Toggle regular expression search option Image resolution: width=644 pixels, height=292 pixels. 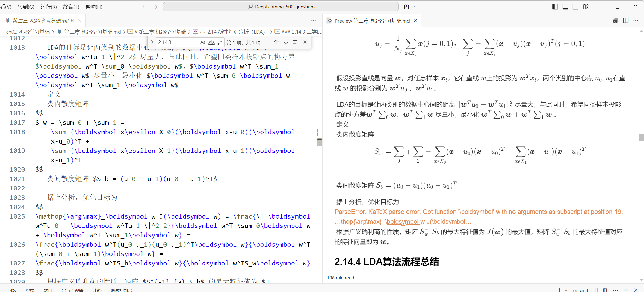click(x=220, y=42)
